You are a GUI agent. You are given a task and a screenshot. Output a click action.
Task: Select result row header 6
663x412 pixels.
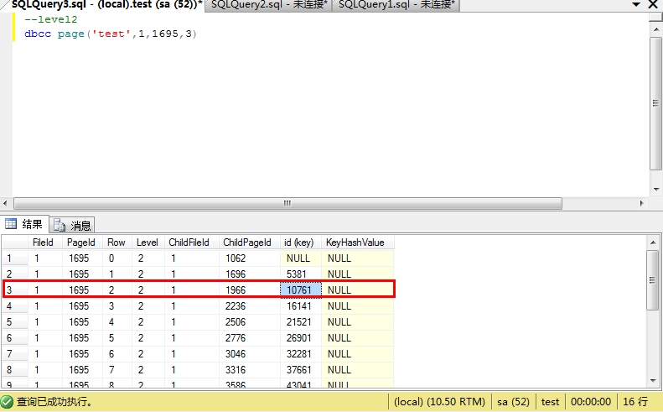coord(15,338)
